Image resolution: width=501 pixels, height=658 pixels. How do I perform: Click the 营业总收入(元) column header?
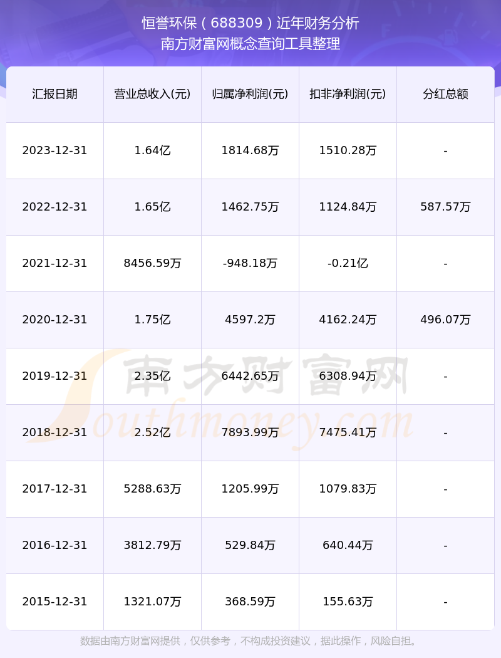click(153, 94)
